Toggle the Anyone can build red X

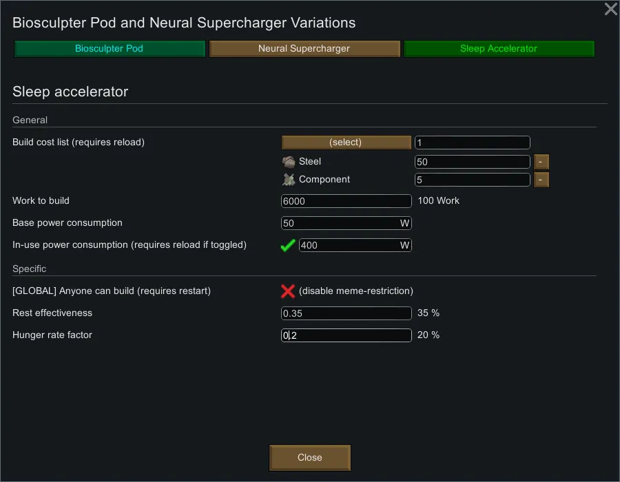288,291
